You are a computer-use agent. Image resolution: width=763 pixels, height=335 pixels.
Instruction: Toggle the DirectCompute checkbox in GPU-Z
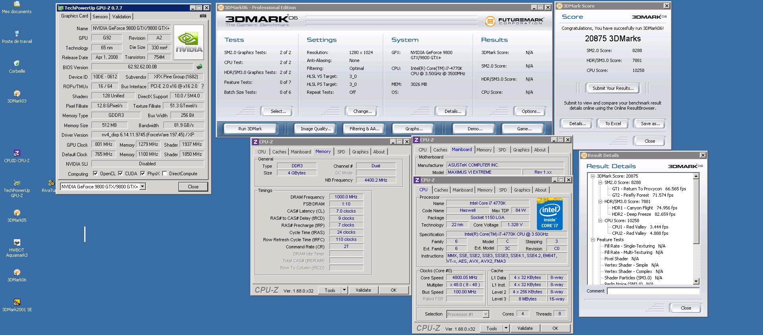pos(165,174)
